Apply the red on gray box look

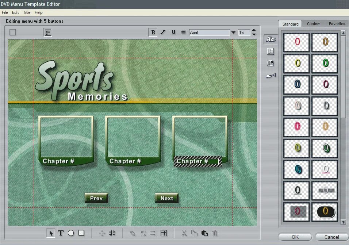(296, 212)
